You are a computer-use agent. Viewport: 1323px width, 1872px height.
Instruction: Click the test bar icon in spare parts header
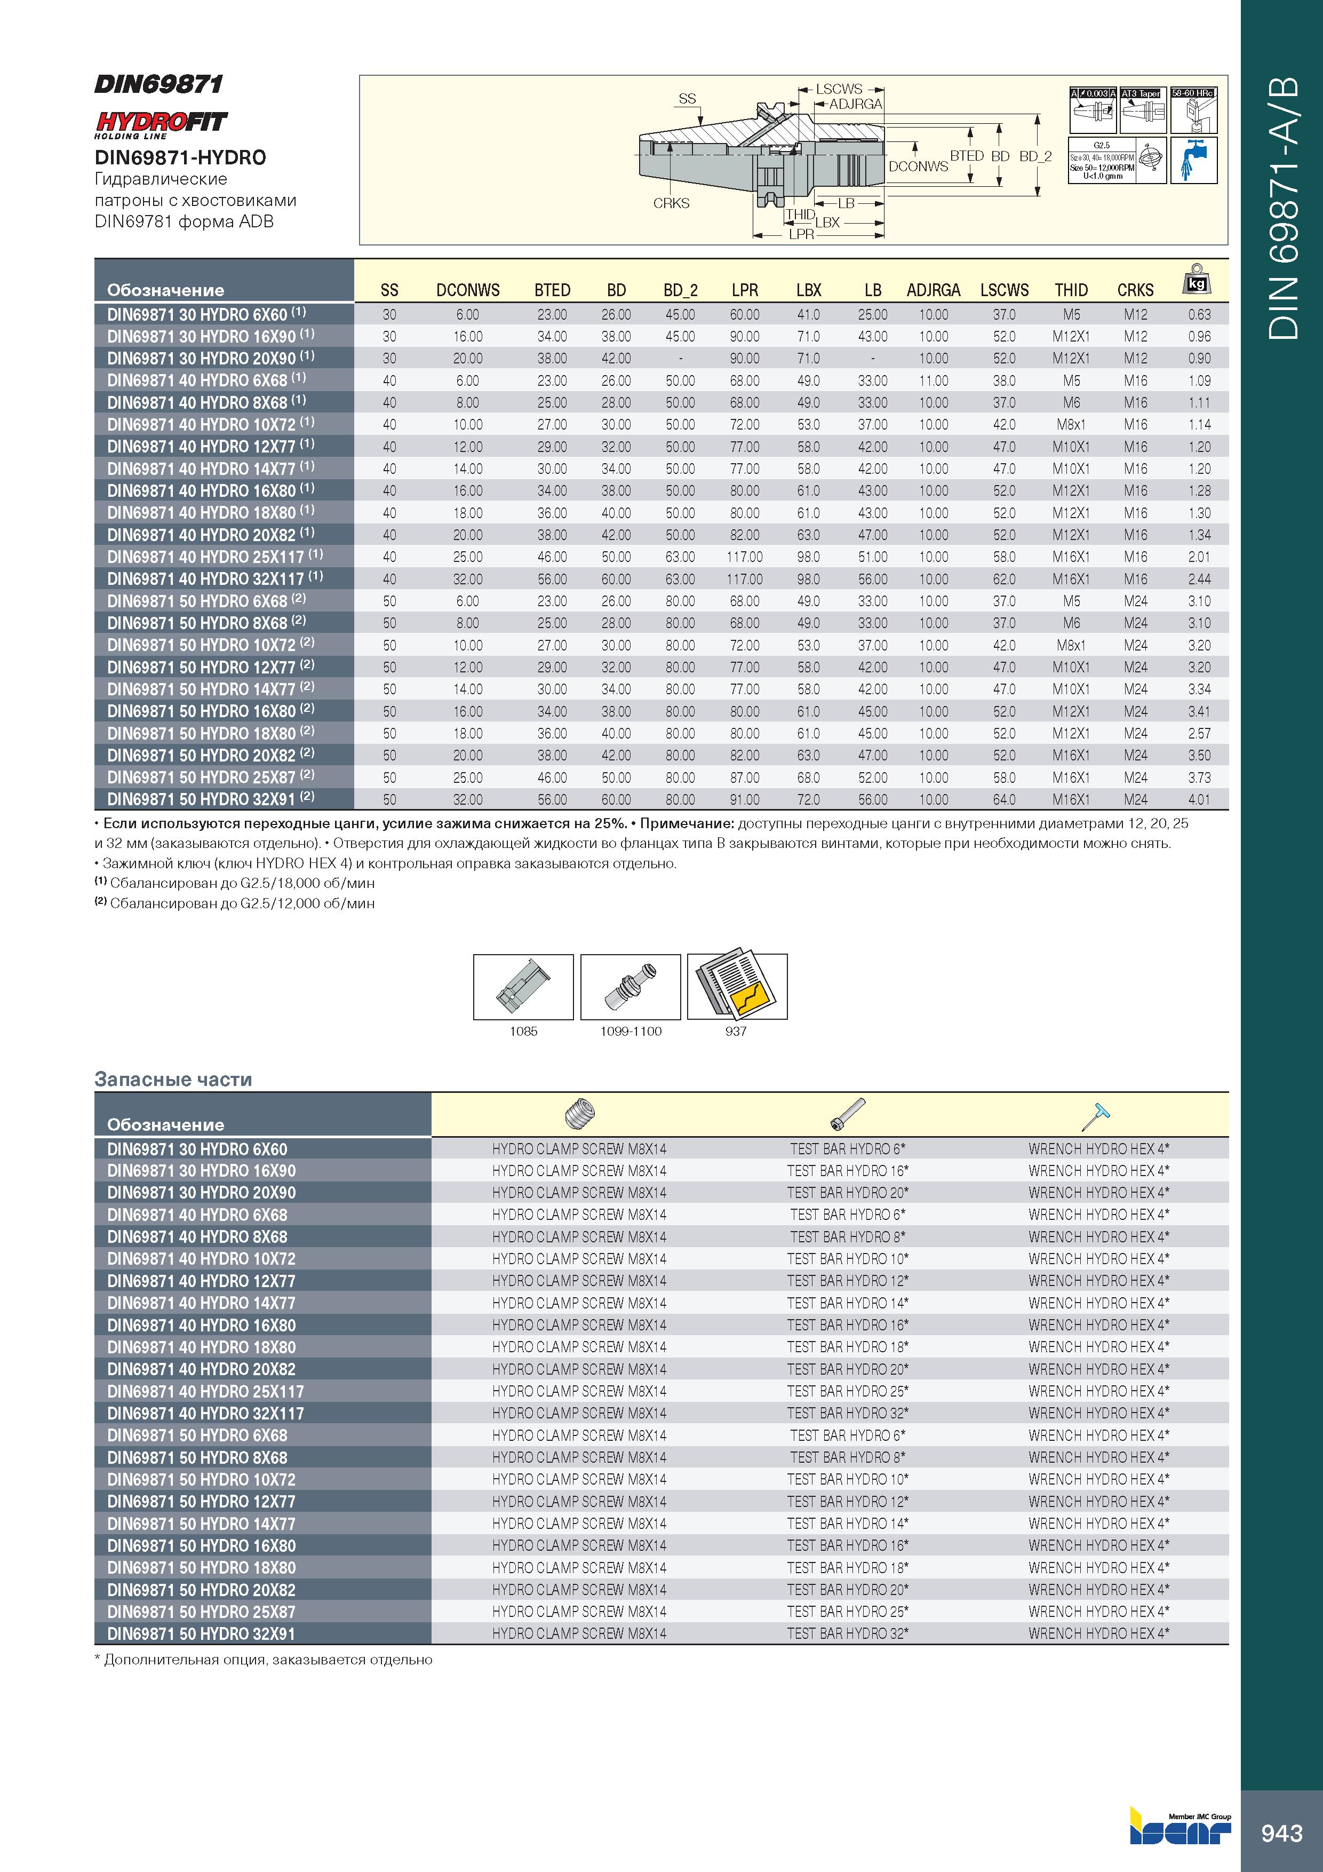click(848, 1114)
